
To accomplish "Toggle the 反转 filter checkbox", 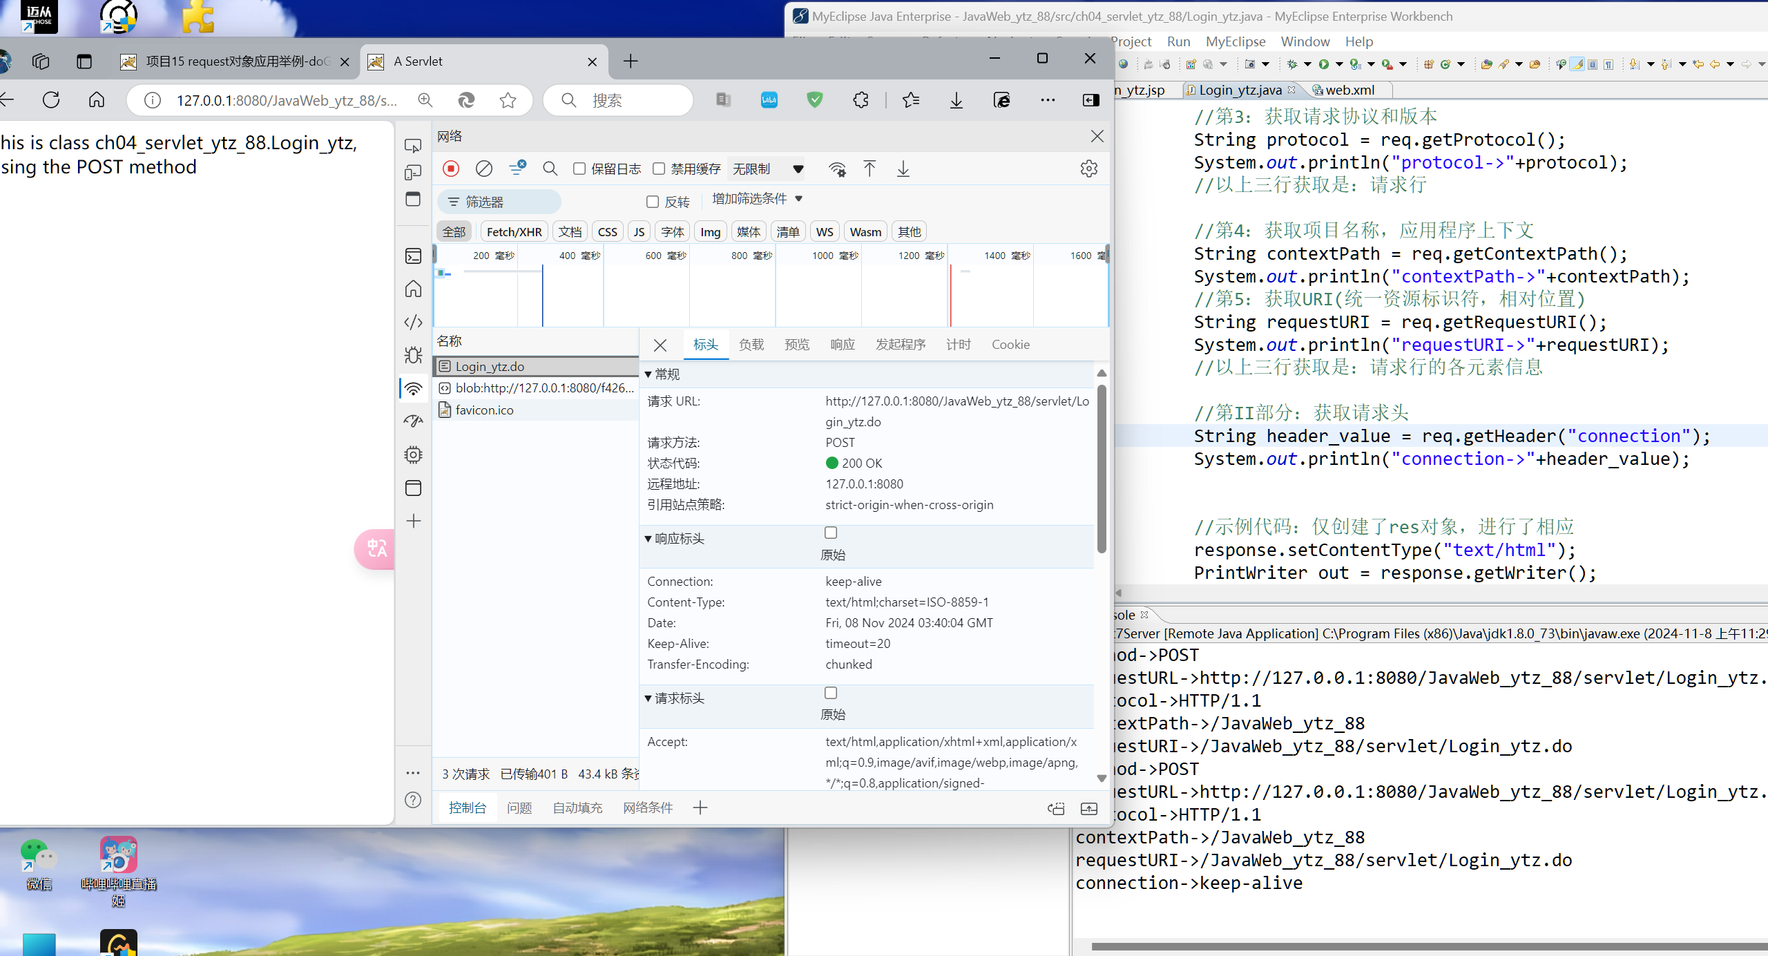I will (653, 202).
